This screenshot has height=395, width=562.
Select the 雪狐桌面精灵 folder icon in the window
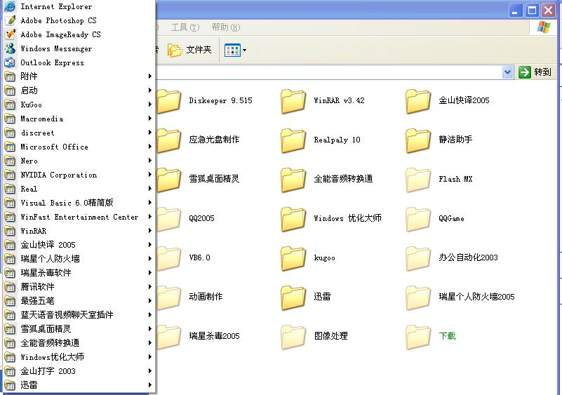pos(168,180)
